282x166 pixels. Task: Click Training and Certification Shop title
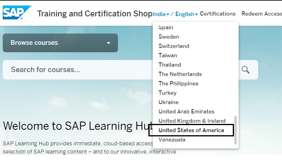[95, 14]
